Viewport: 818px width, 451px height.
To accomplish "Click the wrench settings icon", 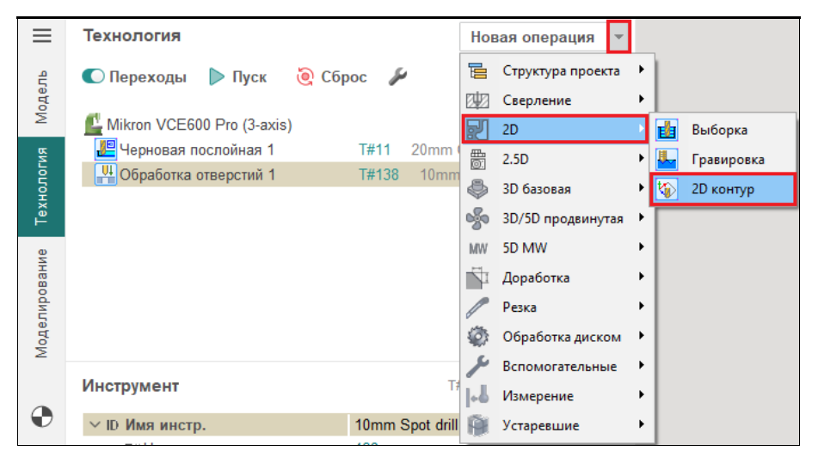I will (397, 77).
